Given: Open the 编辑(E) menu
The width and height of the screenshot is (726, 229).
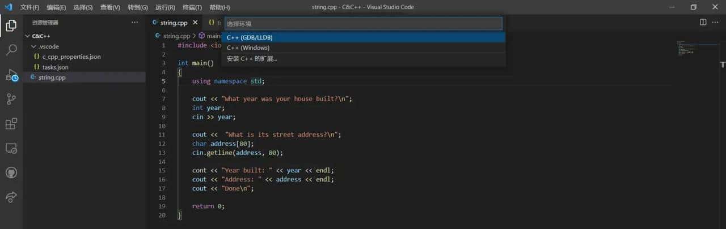Looking at the screenshot, I should click(56, 7).
